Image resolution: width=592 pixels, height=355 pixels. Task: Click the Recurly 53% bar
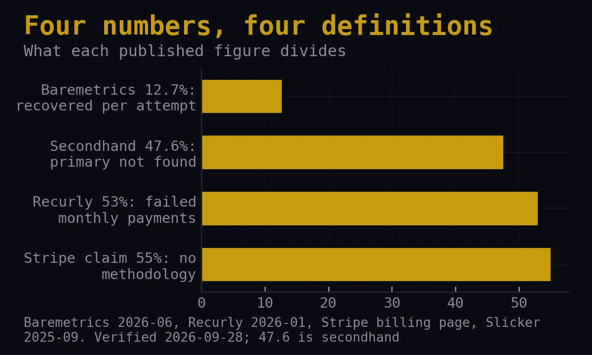pos(370,209)
